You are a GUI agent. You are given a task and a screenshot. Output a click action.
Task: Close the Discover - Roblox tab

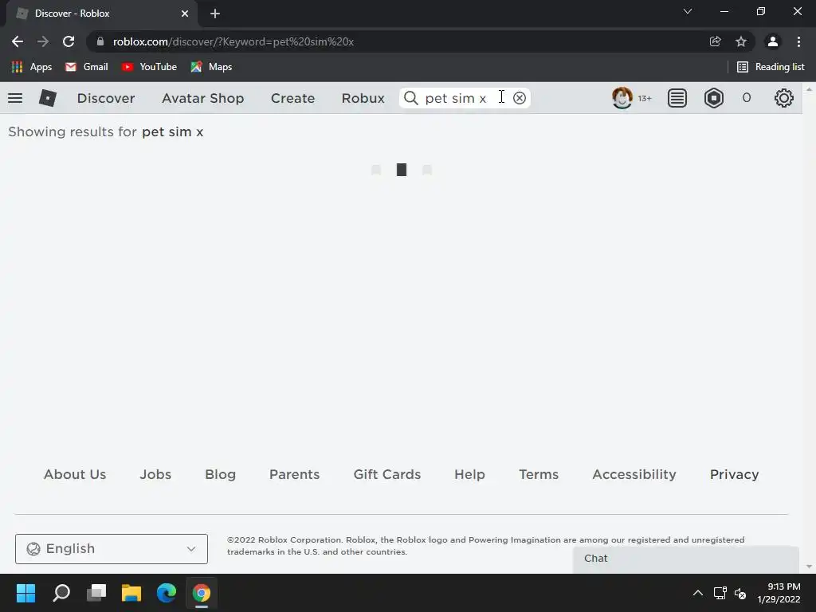(x=185, y=14)
